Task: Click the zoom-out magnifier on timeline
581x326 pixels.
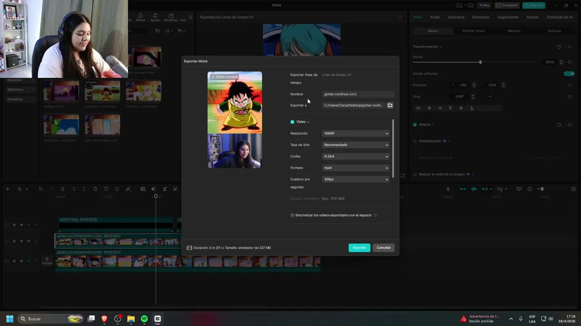Action: point(530,189)
